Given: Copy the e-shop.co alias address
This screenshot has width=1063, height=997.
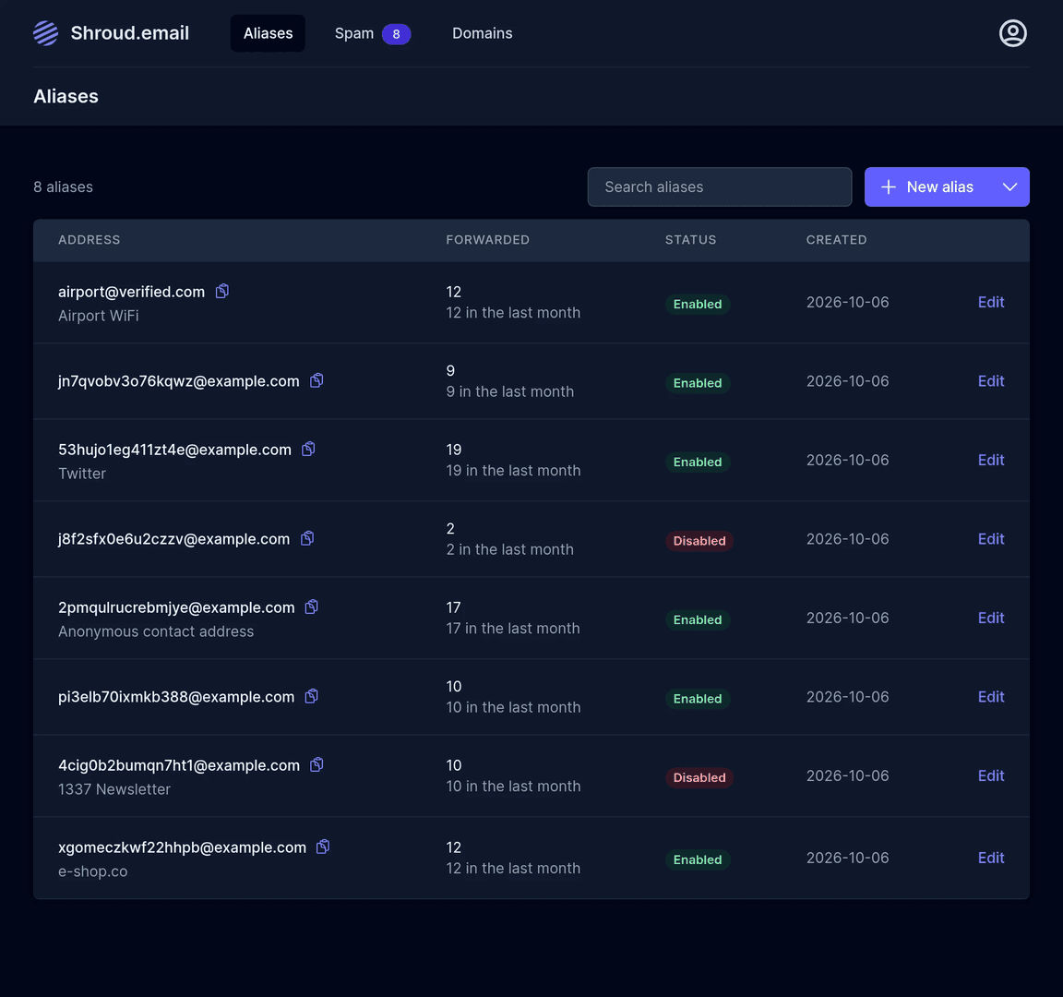Looking at the screenshot, I should click(x=323, y=847).
